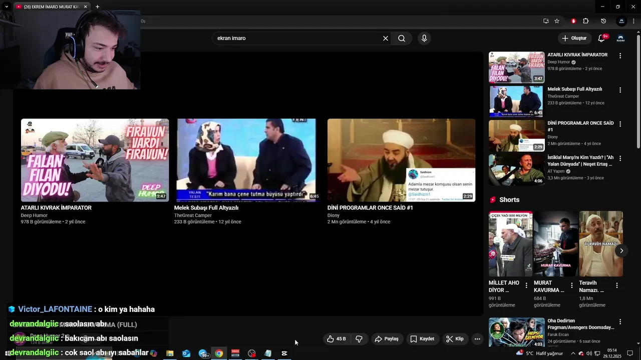Open the red ad blocker extension
Image resolution: width=641 pixels, height=360 pixels.
click(x=573, y=21)
